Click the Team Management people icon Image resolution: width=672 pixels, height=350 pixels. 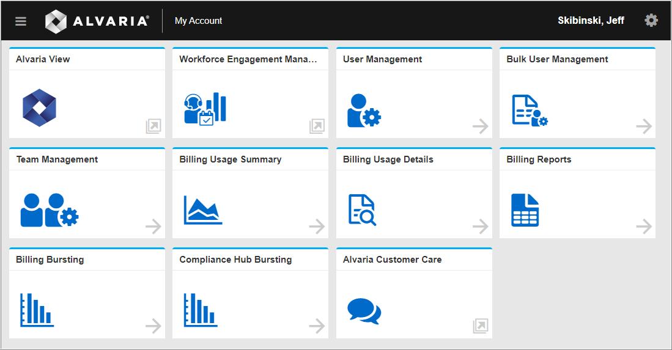49,210
